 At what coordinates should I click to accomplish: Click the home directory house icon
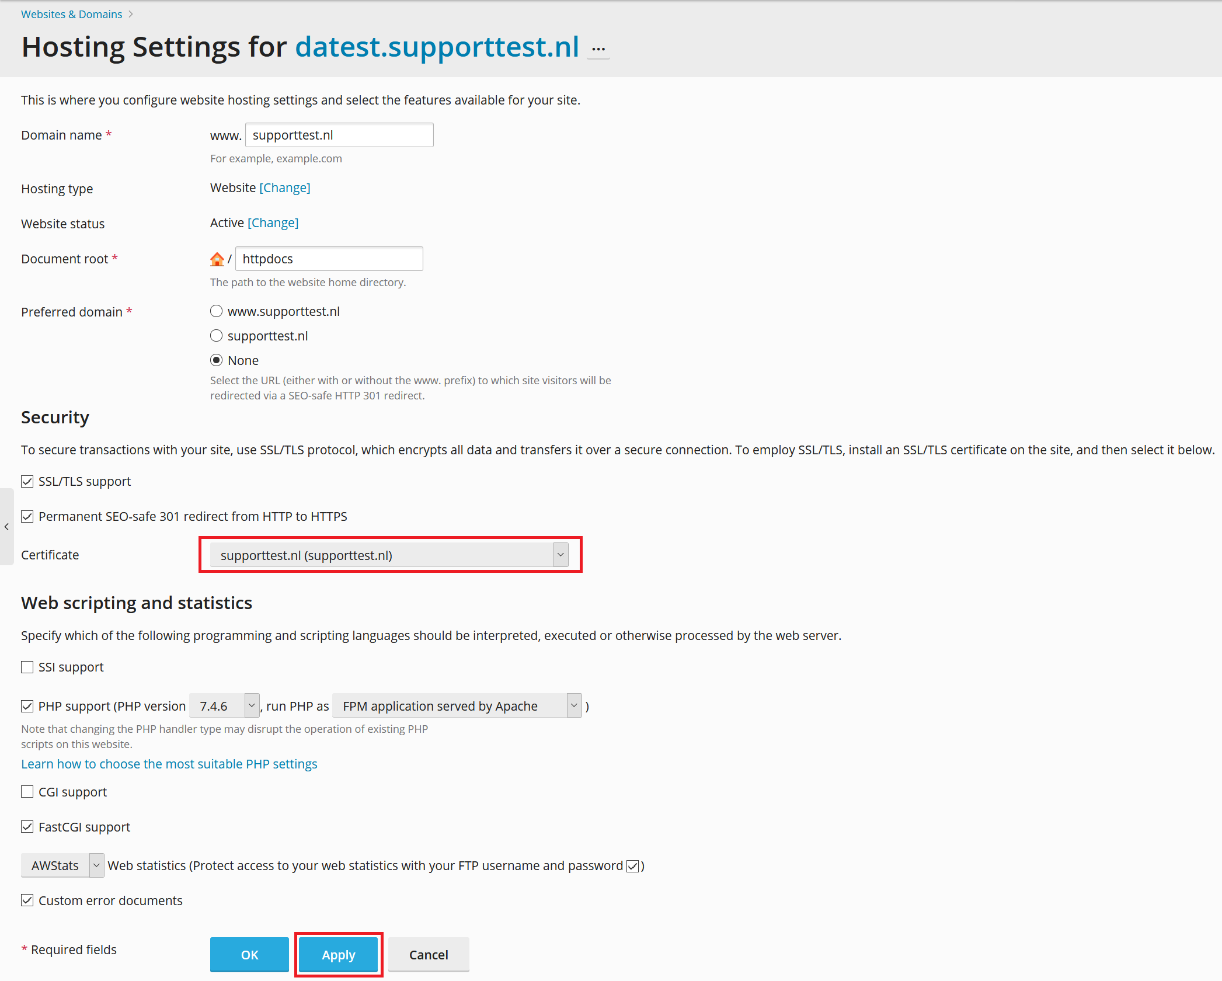point(217,259)
